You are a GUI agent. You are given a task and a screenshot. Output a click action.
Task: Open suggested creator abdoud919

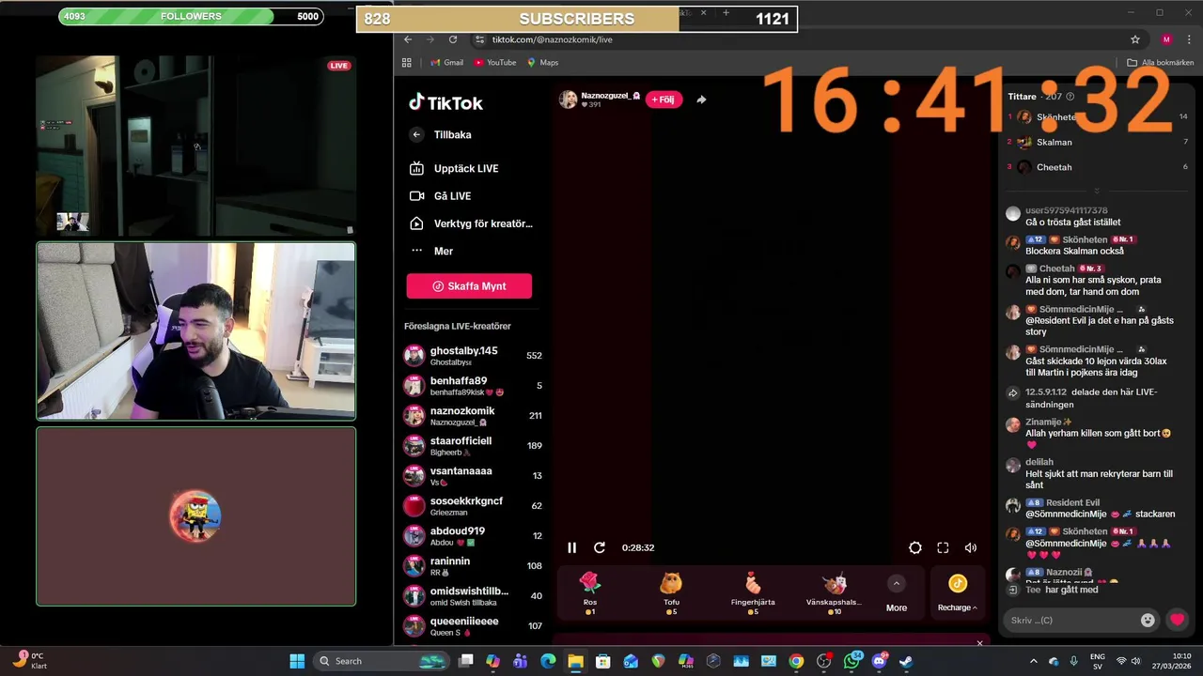[x=473, y=536]
